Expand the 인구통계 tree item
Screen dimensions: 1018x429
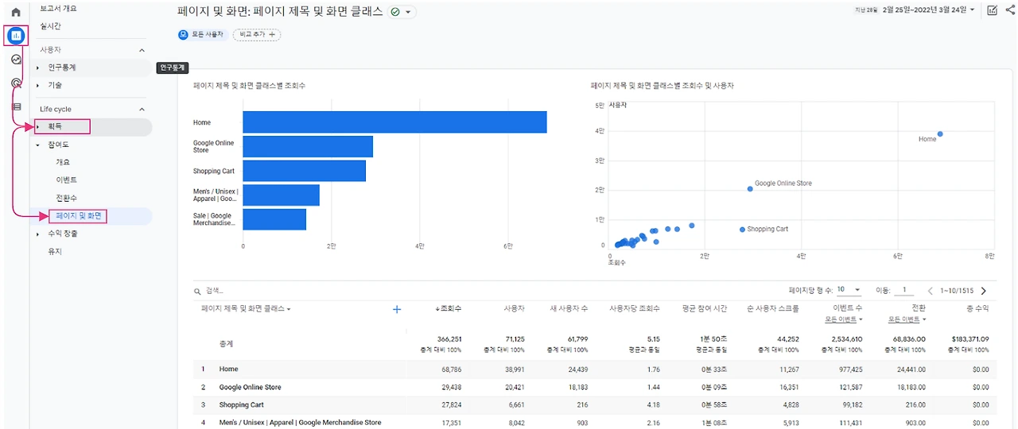click(37, 68)
